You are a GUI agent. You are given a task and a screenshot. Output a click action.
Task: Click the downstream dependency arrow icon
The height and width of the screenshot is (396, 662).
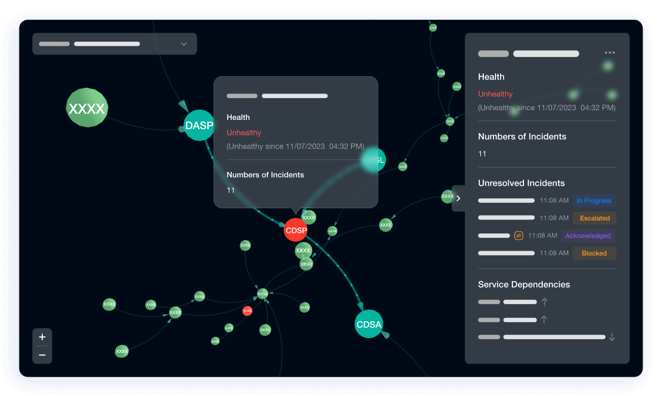tap(612, 337)
